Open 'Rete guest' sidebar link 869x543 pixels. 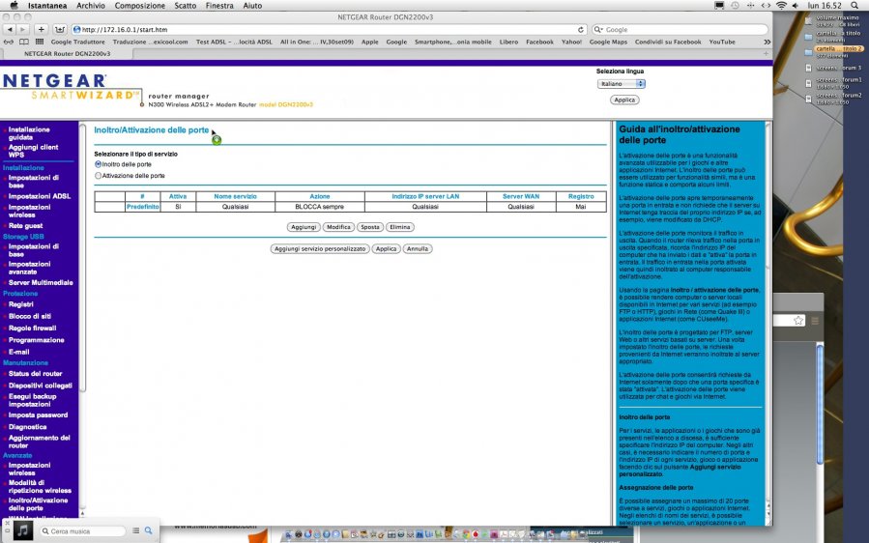click(25, 226)
